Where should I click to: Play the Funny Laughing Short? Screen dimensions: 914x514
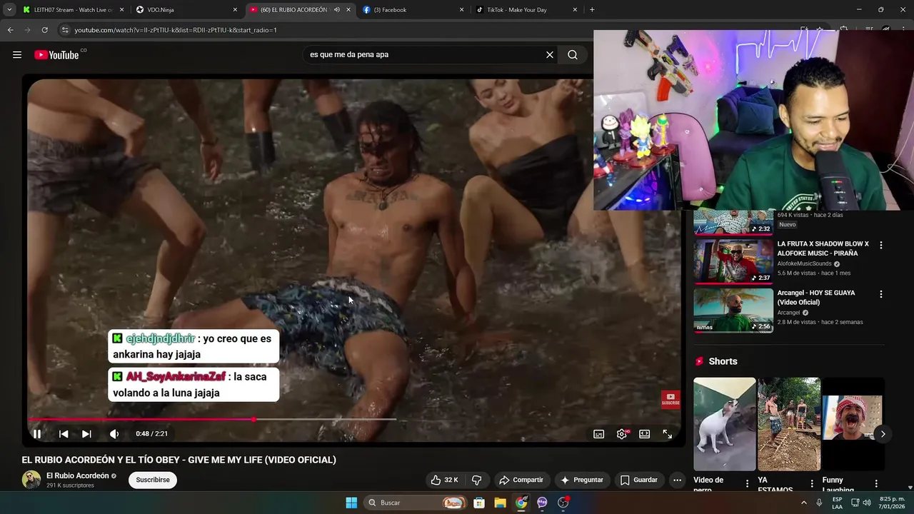[853, 424]
